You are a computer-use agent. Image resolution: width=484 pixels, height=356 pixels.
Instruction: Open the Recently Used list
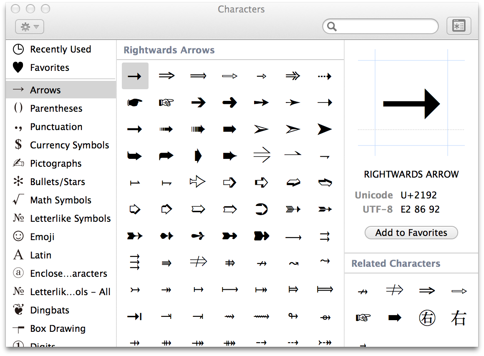point(60,49)
